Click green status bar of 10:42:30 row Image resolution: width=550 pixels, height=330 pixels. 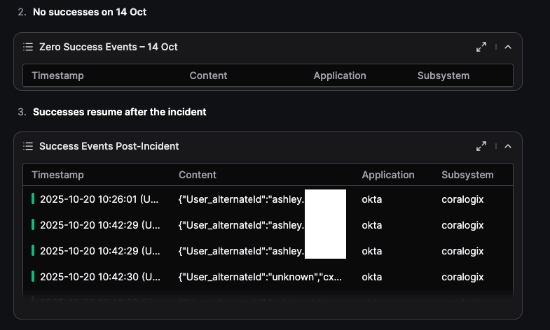(33, 277)
